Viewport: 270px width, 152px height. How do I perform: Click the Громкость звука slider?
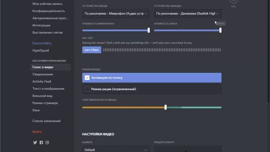[x=187, y=30]
